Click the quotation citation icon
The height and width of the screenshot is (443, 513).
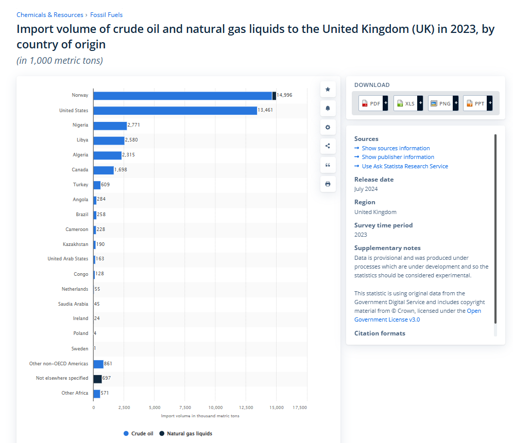pyautogui.click(x=328, y=165)
